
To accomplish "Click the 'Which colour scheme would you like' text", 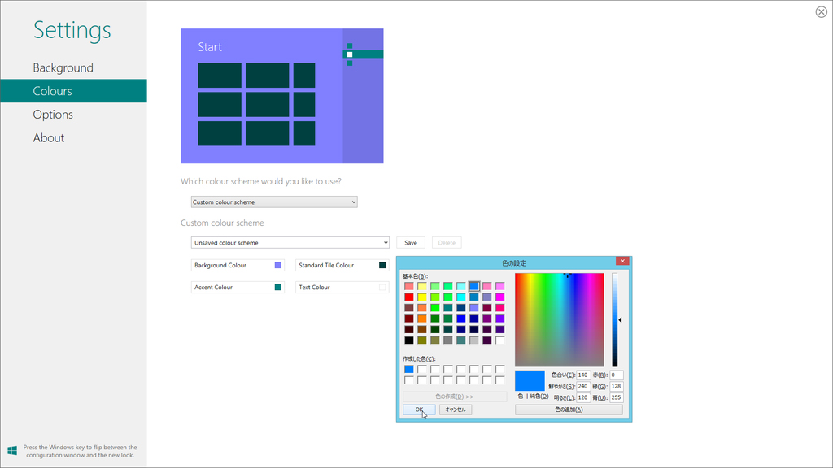I will pos(261,181).
